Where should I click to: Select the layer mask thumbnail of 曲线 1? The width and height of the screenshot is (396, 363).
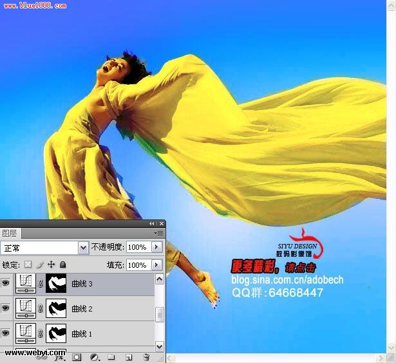56,333
